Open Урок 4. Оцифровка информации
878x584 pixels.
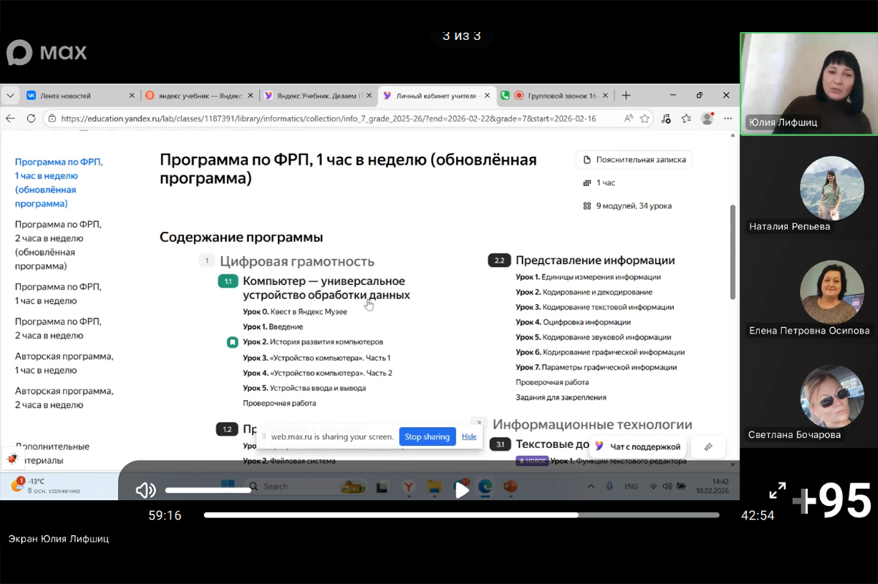573,322
